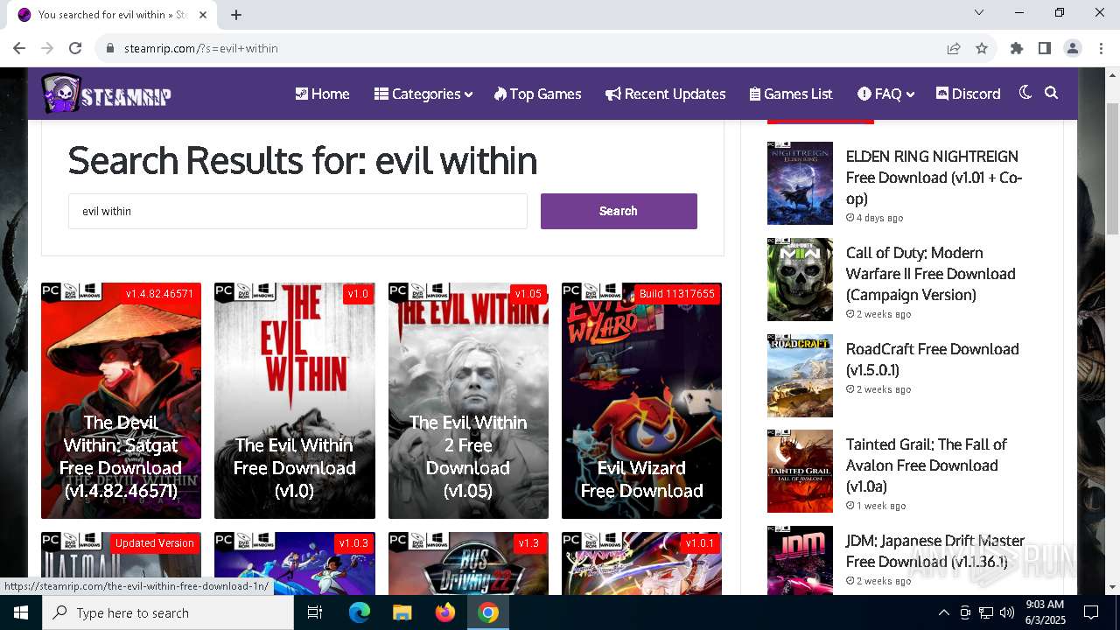
Task: Expand the FAQ dropdown menu
Action: coord(885,94)
